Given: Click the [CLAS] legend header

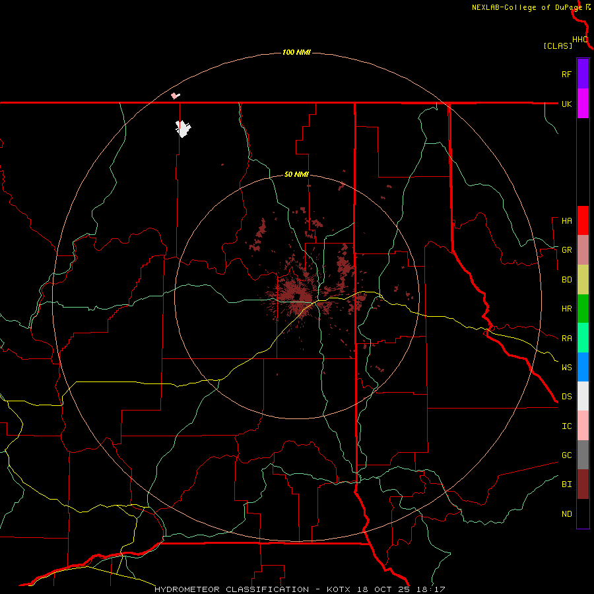Looking at the screenshot, I should click(558, 46).
